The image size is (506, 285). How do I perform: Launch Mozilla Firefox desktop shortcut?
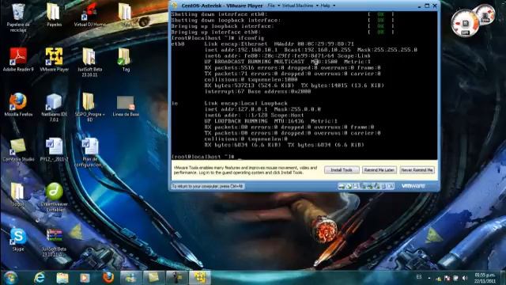click(18, 104)
